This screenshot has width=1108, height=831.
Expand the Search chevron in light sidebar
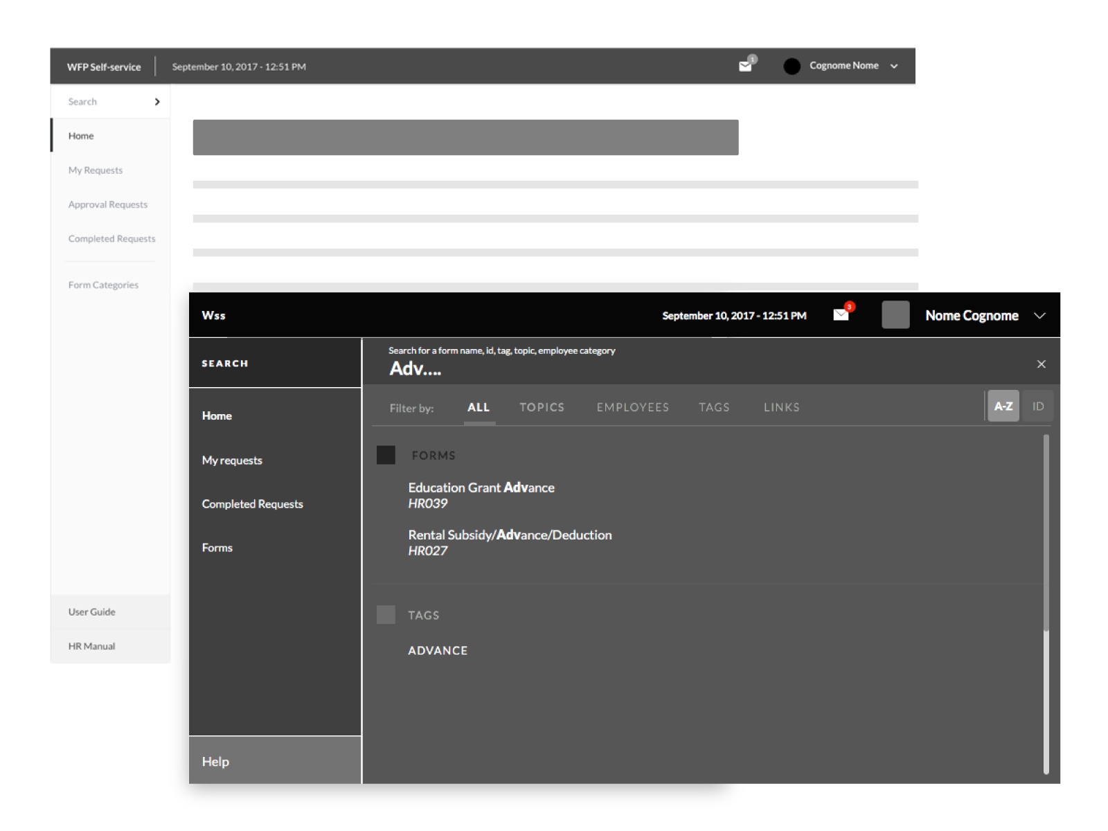point(157,102)
